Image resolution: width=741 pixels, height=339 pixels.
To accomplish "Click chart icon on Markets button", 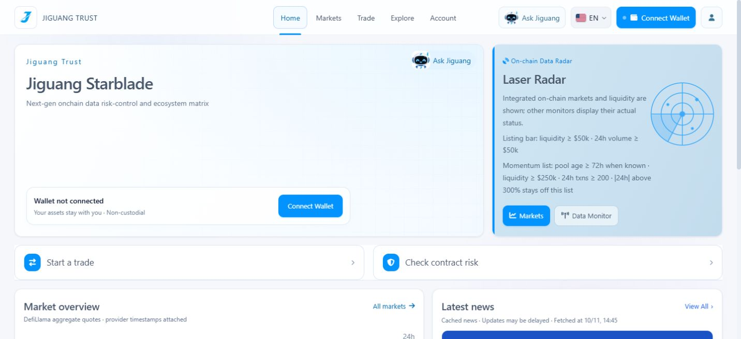I will point(513,215).
